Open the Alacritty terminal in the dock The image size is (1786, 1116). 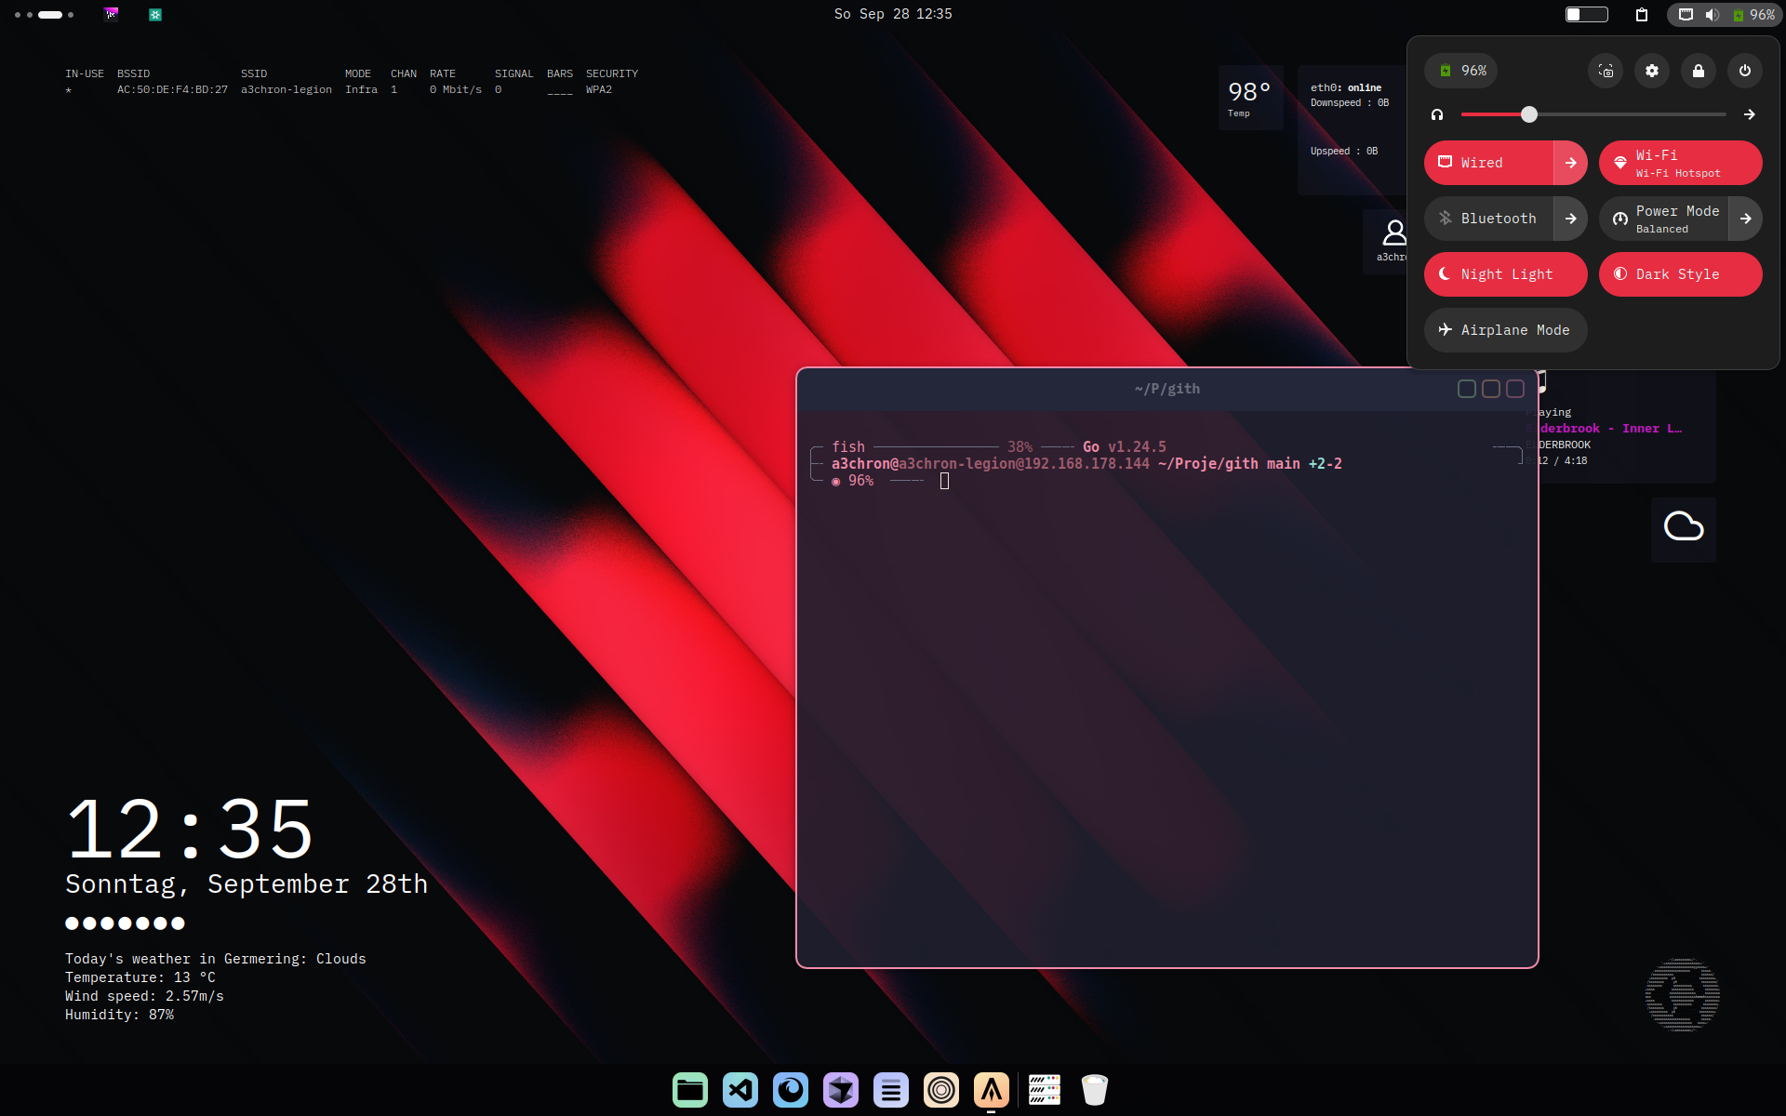(x=992, y=1090)
